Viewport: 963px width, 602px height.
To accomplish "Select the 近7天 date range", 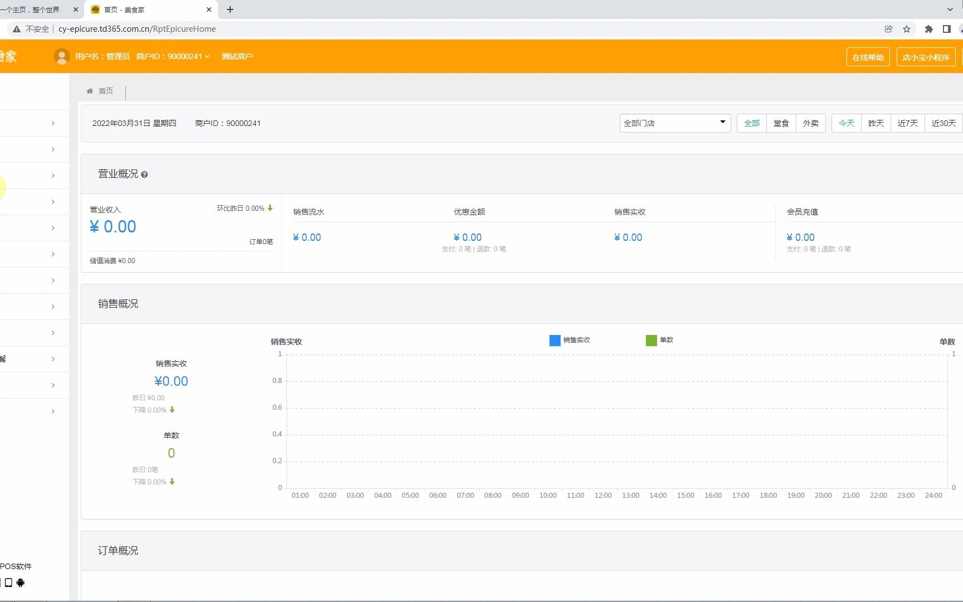I will [908, 123].
